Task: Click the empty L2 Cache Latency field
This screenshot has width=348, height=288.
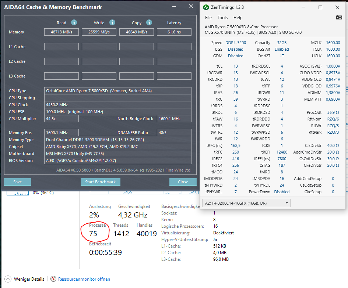Action: 174,61
